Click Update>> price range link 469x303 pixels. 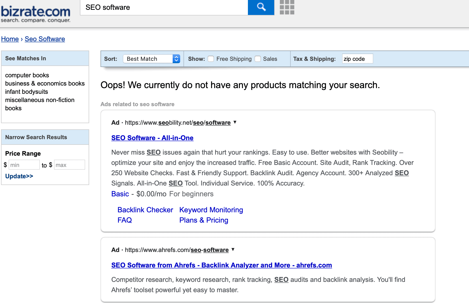pyautogui.click(x=19, y=176)
